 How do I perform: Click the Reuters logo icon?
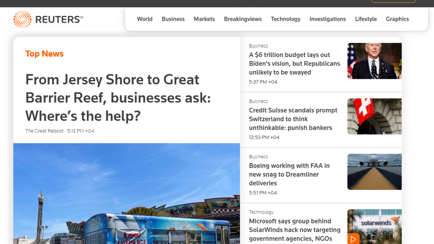22,20
